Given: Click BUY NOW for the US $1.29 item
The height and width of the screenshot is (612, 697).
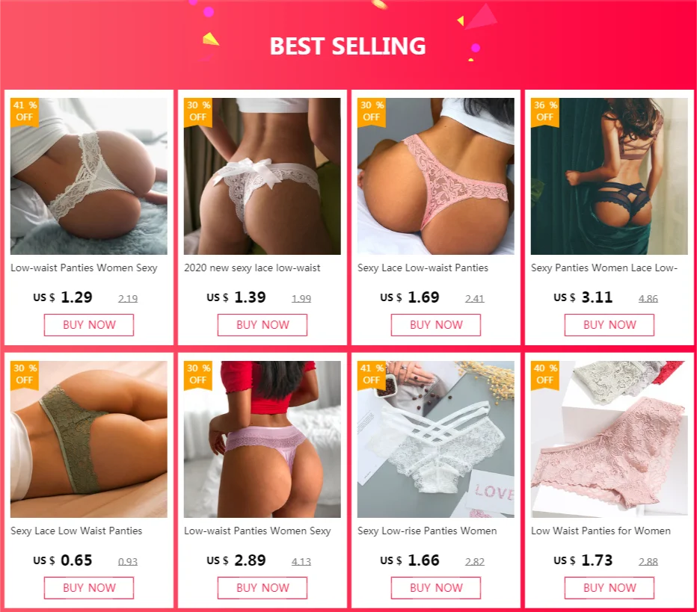Looking at the screenshot, I should (89, 325).
